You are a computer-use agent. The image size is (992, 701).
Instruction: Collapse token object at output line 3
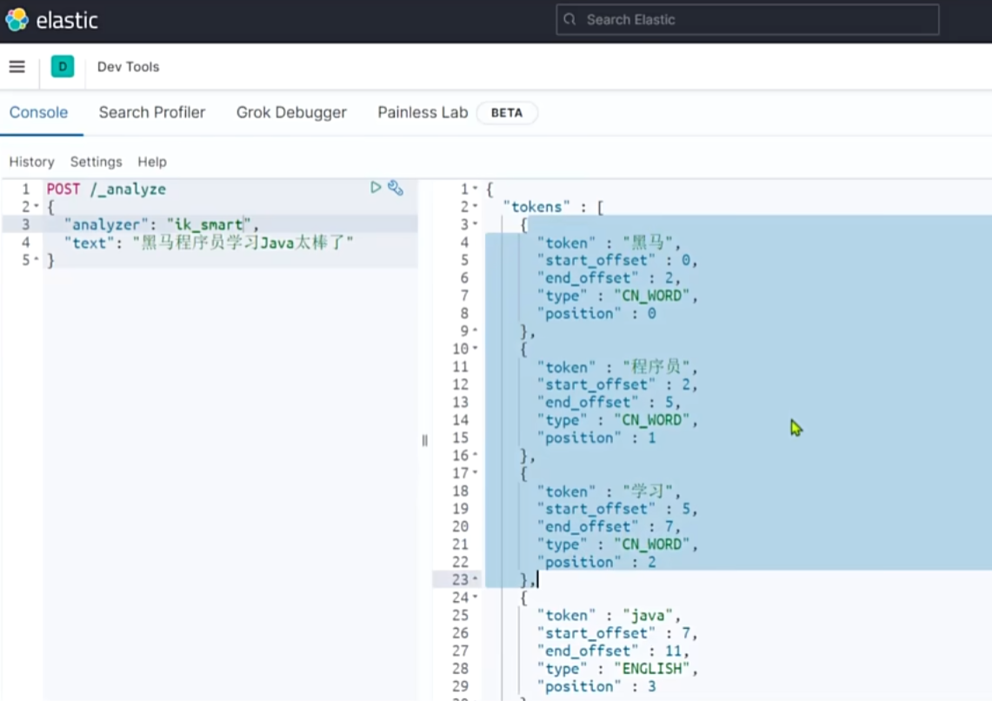pyautogui.click(x=475, y=224)
